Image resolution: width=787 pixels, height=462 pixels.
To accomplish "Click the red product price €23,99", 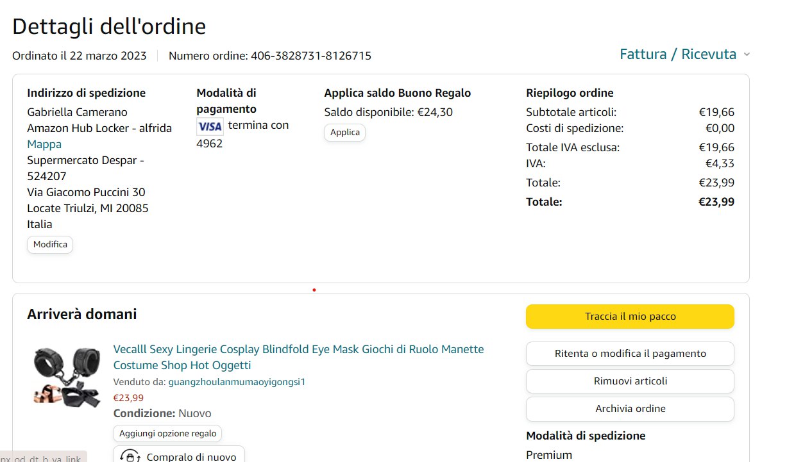I will [x=128, y=398].
